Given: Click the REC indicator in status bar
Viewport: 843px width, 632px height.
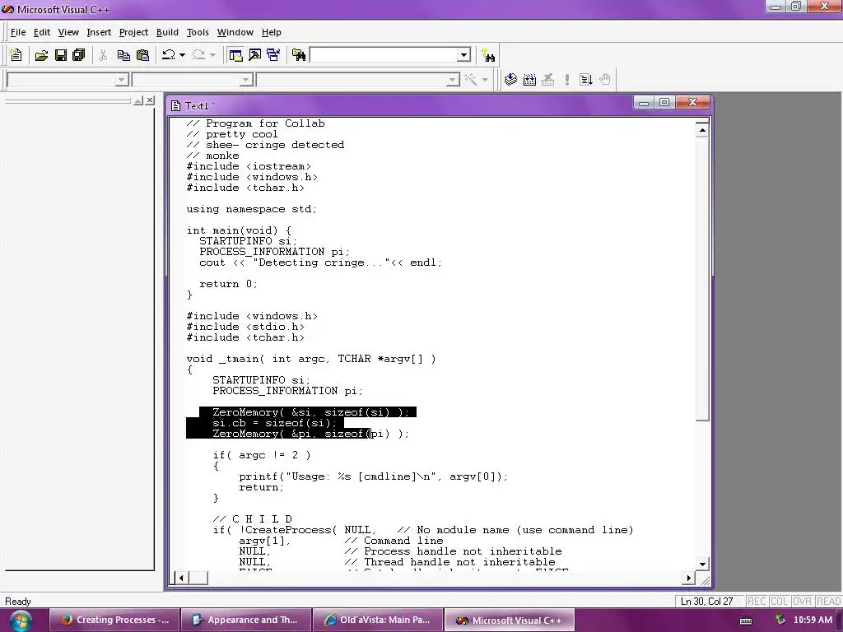Looking at the screenshot, I should (x=757, y=602).
